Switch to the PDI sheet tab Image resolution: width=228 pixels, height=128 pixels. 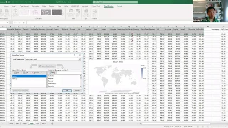[38, 123]
